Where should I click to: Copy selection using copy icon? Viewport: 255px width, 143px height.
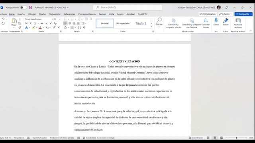(20, 23)
